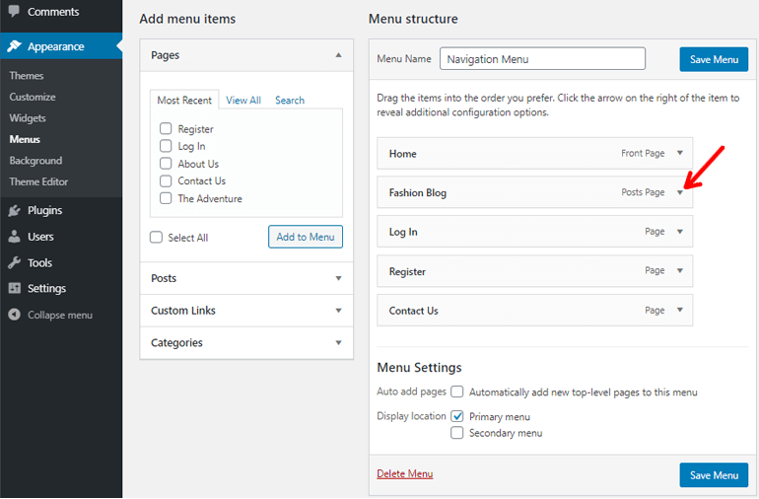This screenshot has width=759, height=499.
Task: Expand the Categories section
Action: (338, 343)
